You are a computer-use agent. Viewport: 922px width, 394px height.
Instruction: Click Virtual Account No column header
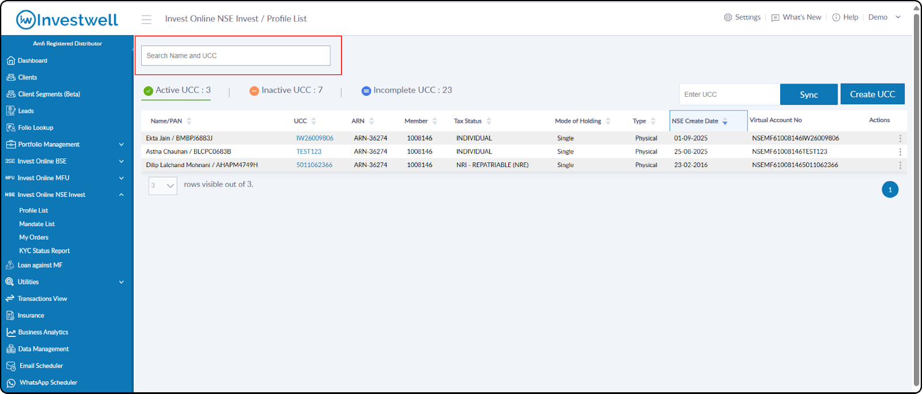776,120
